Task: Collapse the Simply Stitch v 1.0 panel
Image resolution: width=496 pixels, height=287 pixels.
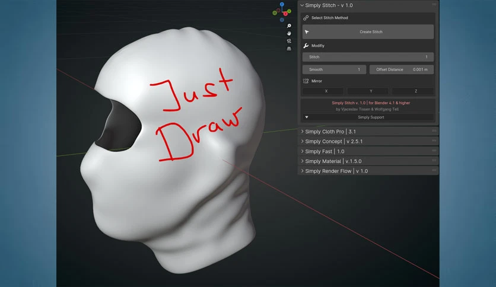Action: (302, 5)
